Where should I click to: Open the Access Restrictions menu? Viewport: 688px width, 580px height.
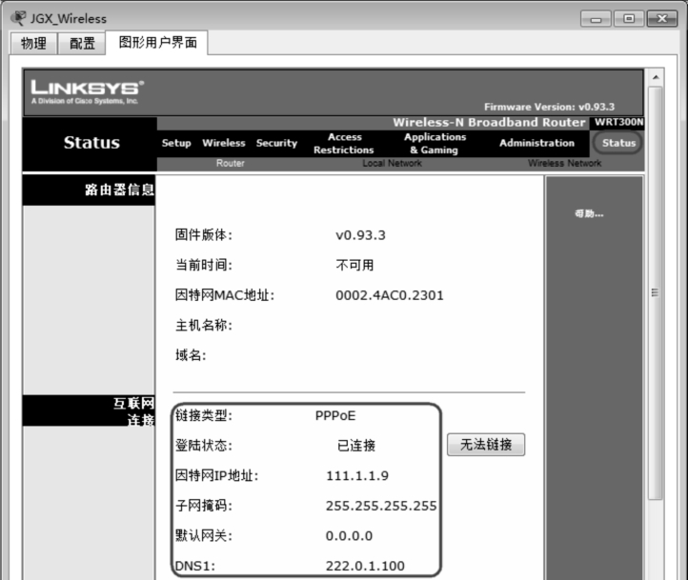click(344, 144)
